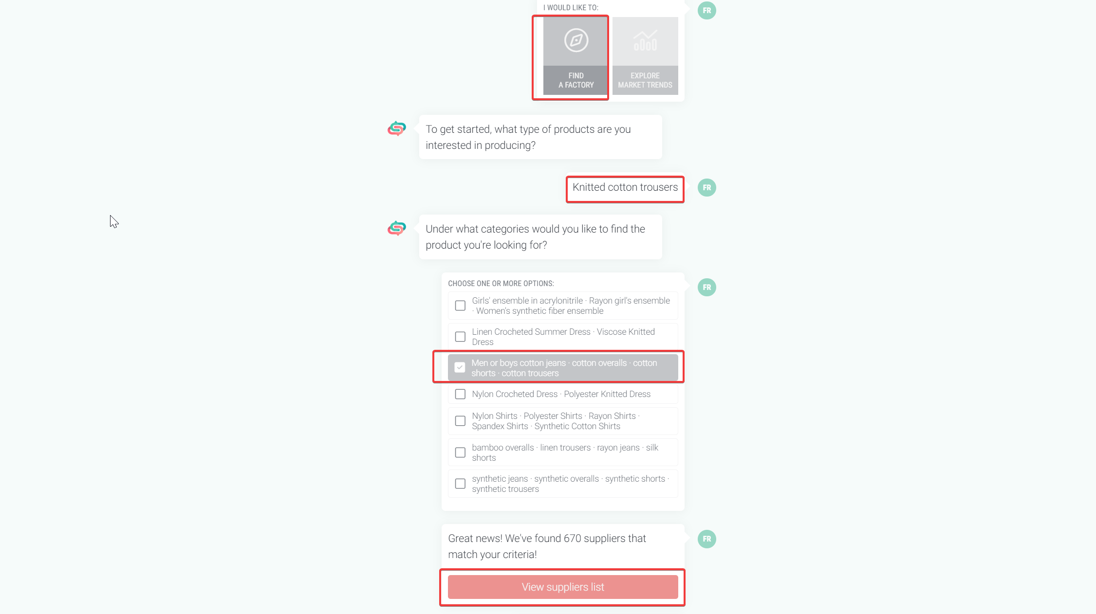Select the Explore Market Trends card label
Viewport: 1096px width, 614px height.
(x=645, y=80)
